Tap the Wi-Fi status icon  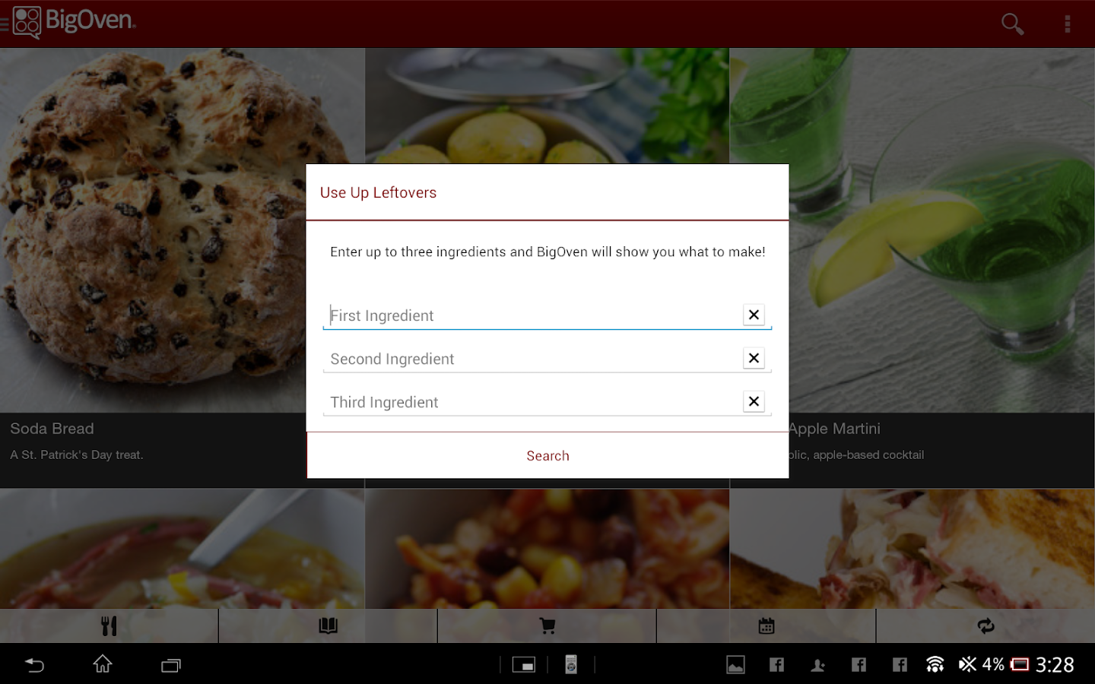coord(935,664)
